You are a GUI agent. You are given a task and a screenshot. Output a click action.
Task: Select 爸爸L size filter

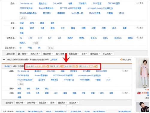pos(106,38)
